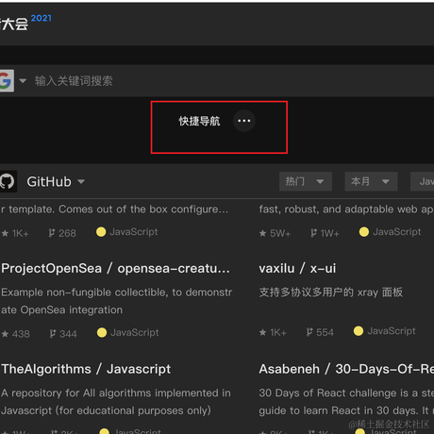
Task: Click the 268 fork count
Action: 62,233
